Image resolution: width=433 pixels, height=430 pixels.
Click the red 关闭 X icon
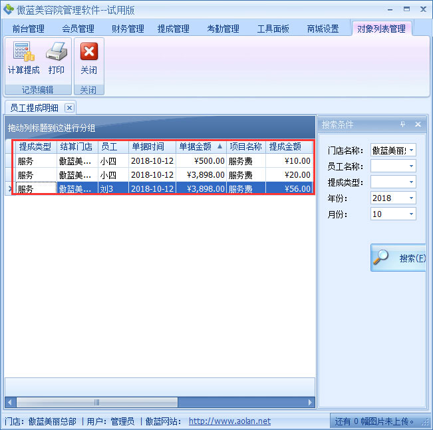click(x=89, y=51)
